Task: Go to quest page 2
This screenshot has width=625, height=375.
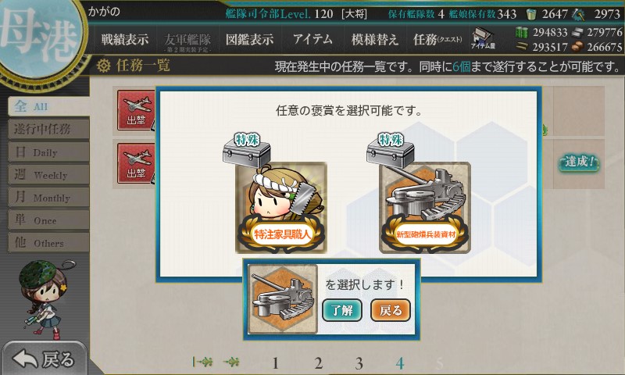Action: coord(318,363)
